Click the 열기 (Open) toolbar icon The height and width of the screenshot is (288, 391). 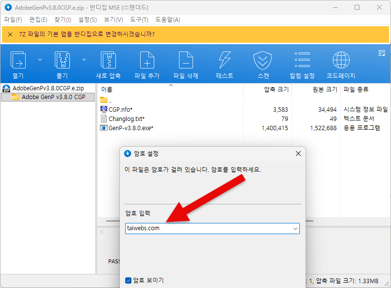pyautogui.click(x=18, y=60)
